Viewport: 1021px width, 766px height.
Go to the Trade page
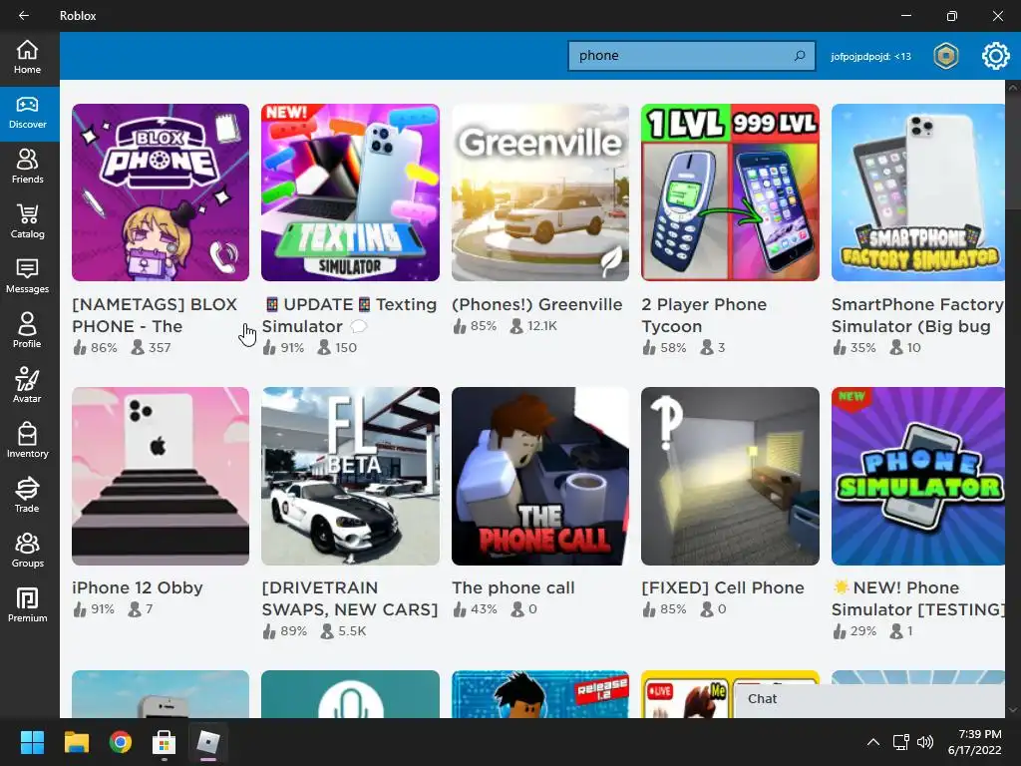coord(27,496)
